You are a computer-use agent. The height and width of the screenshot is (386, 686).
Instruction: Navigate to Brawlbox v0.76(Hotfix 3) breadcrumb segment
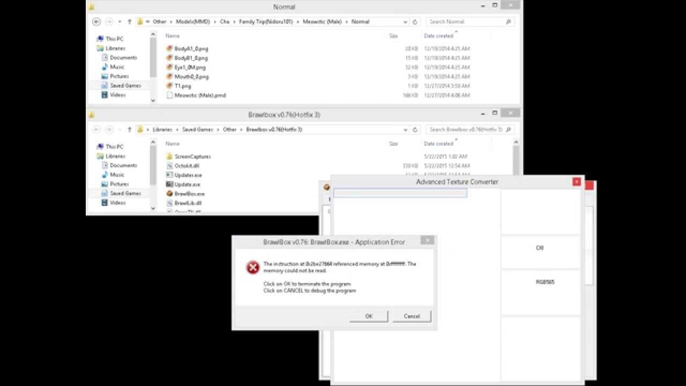274,130
